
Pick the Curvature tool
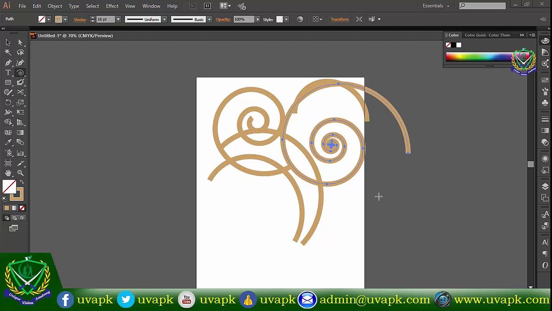[20, 63]
